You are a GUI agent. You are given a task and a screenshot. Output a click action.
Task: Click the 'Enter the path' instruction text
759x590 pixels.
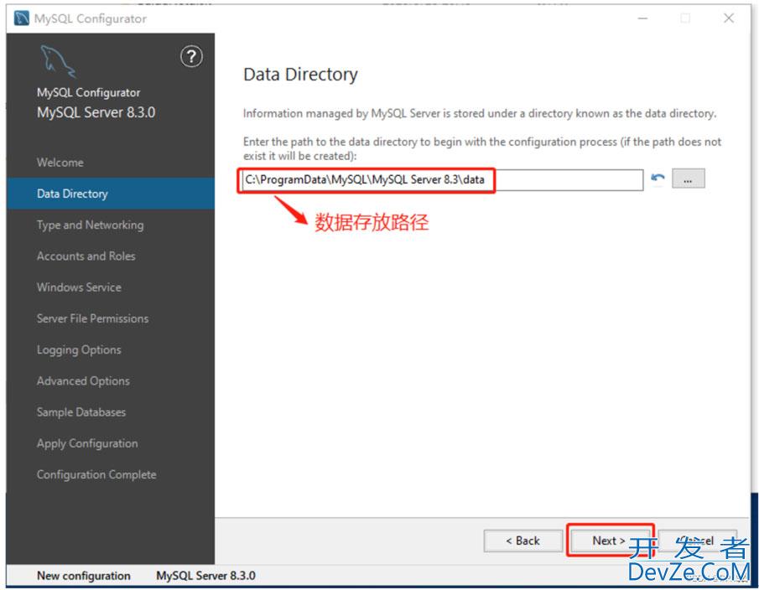point(482,148)
